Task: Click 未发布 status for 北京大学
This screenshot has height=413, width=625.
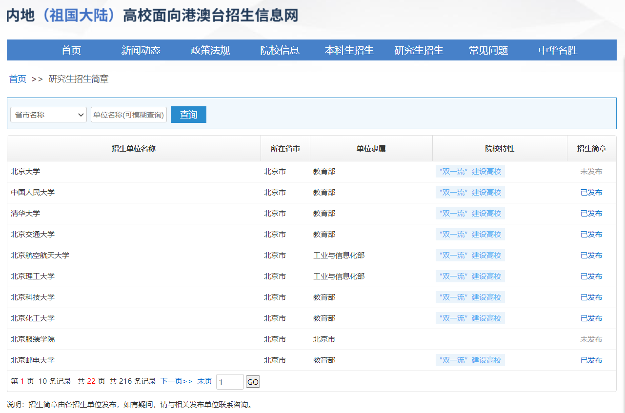Action: tap(591, 172)
